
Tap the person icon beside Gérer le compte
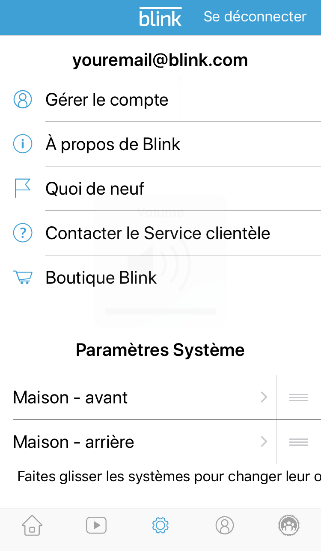[23, 99]
